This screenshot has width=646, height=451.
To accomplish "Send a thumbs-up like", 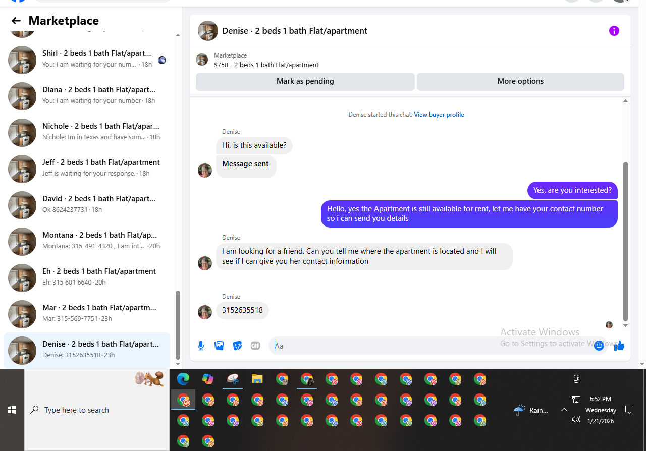I will [620, 346].
